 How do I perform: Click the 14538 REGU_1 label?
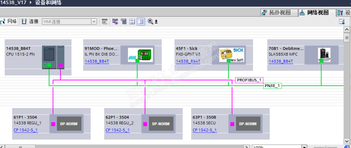(x=27, y=123)
